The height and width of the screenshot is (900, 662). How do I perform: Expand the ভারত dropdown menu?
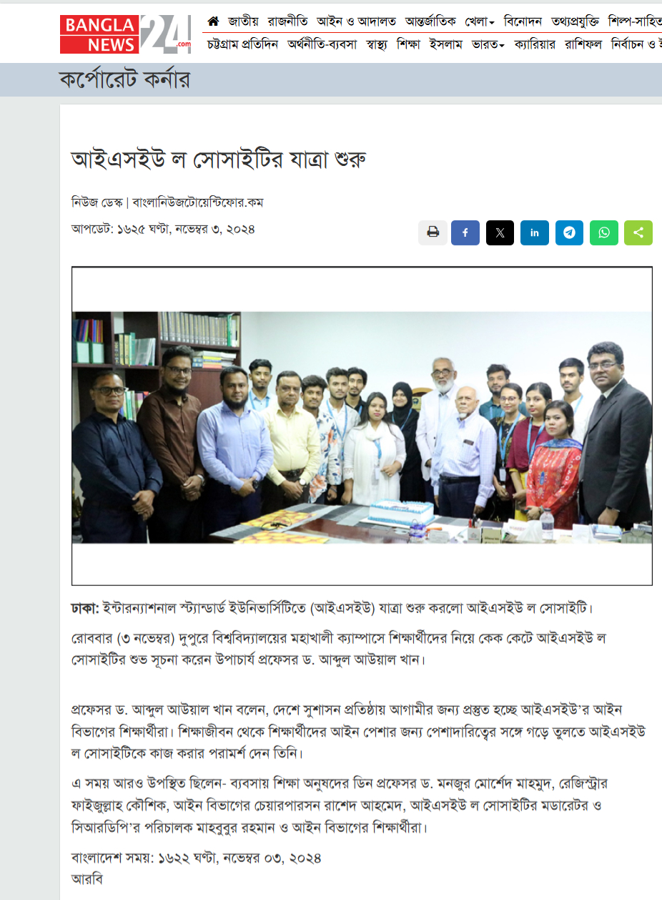point(488,44)
